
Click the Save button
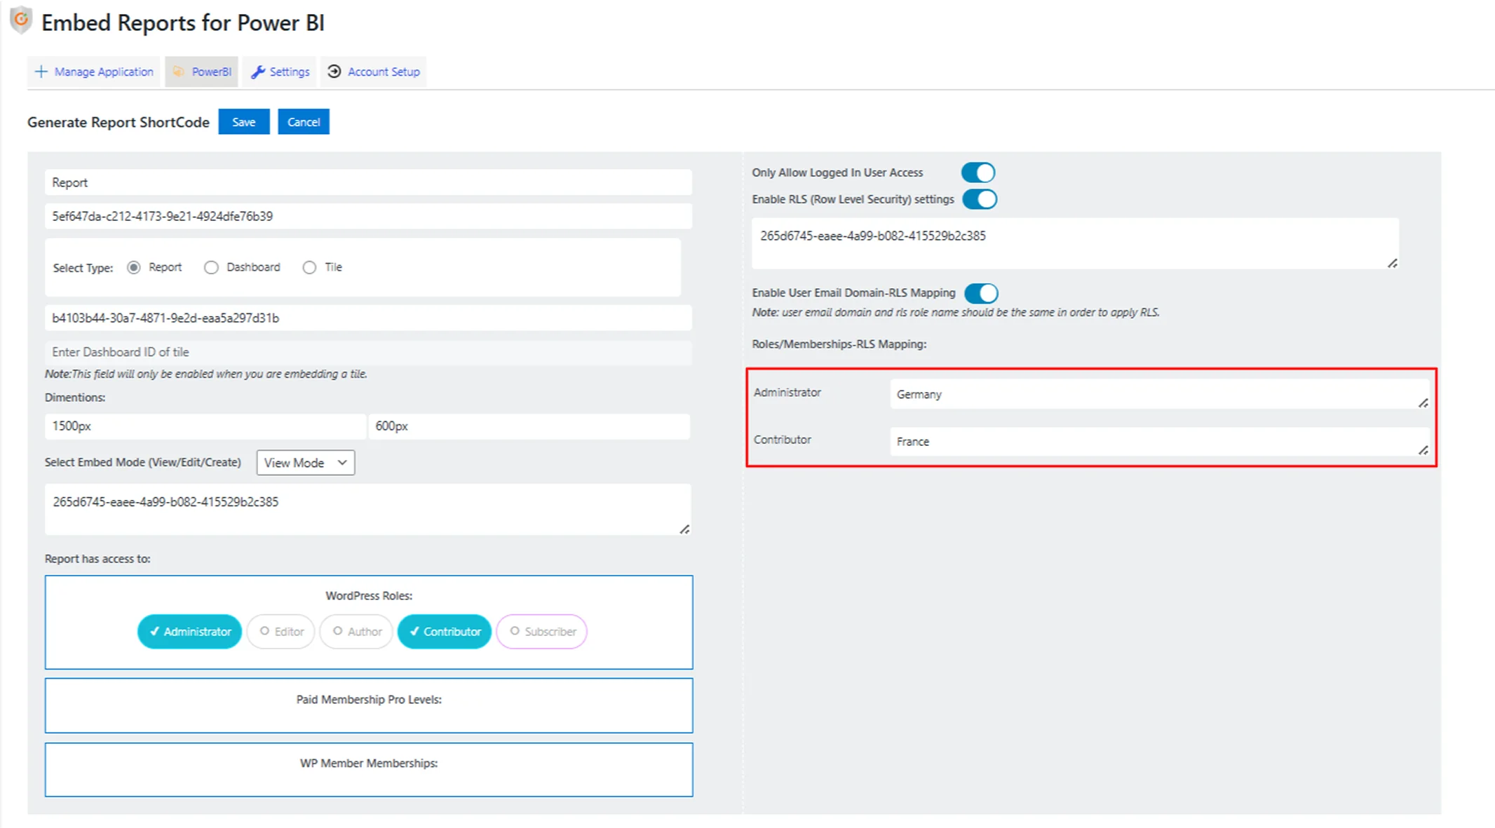[244, 122]
